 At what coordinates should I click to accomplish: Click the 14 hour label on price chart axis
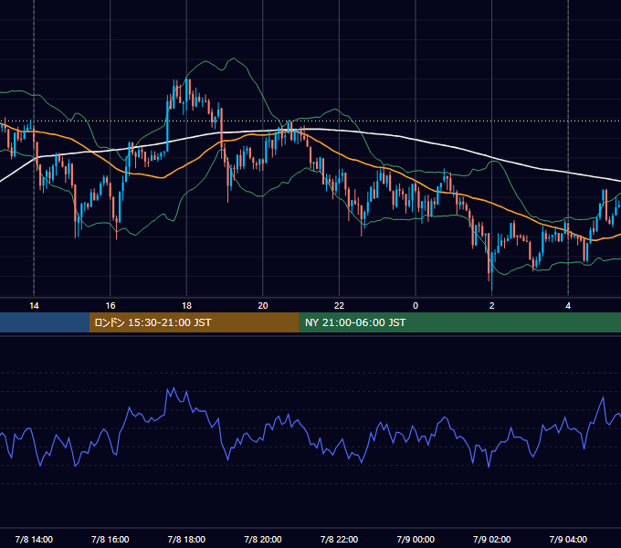pos(34,306)
